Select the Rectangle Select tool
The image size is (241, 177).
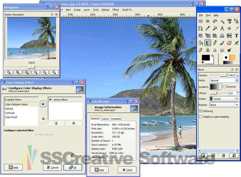pyautogui.click(x=200, y=21)
